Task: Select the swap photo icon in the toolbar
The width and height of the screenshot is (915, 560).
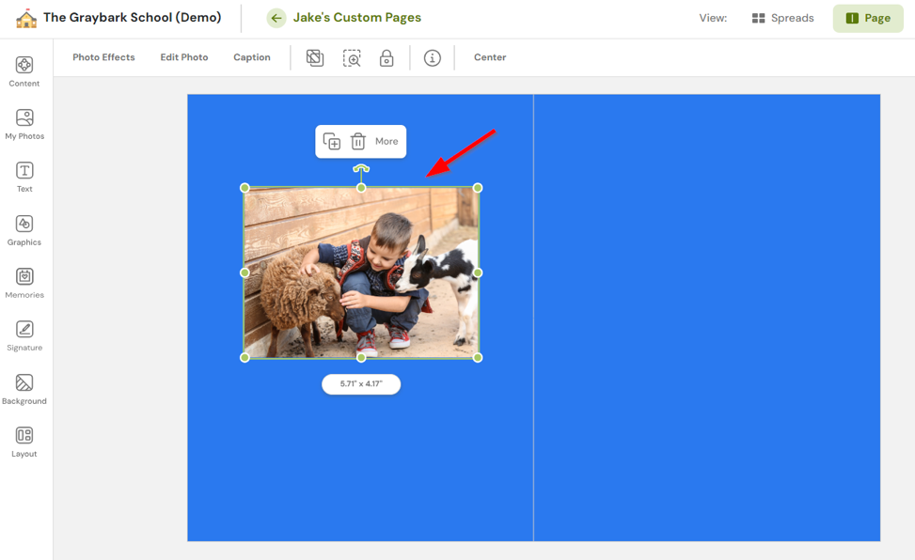Action: click(315, 57)
